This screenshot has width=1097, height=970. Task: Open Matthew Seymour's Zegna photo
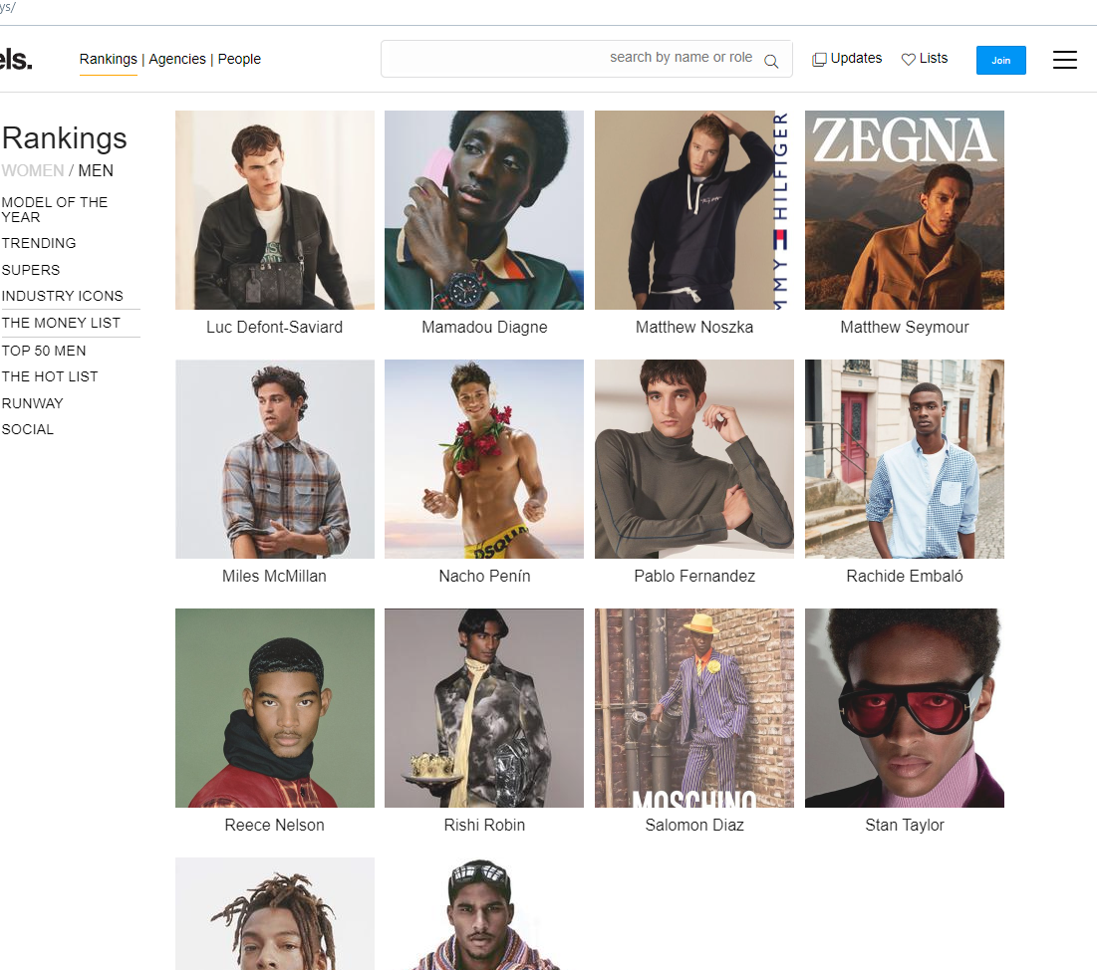pos(904,210)
